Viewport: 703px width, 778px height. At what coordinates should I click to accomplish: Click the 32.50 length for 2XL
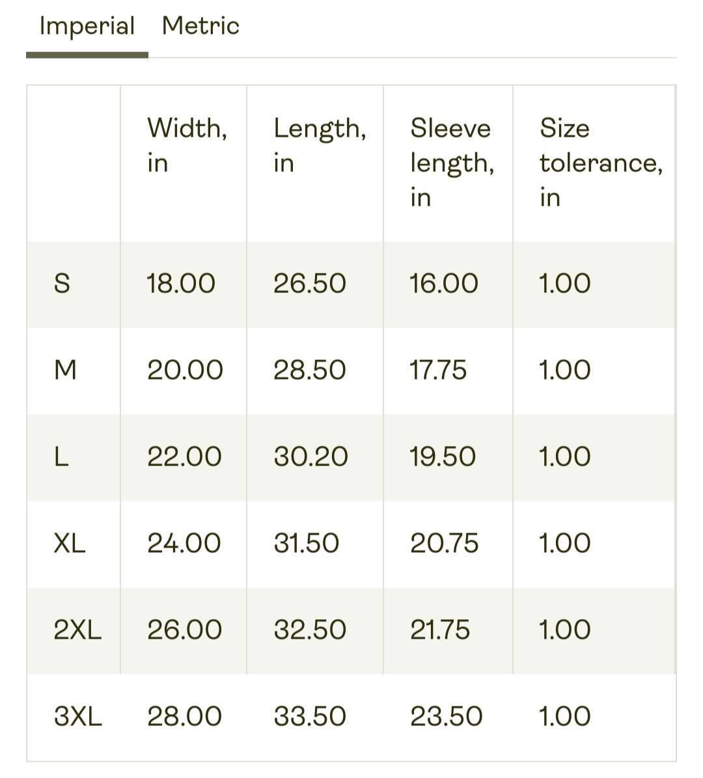(x=310, y=630)
